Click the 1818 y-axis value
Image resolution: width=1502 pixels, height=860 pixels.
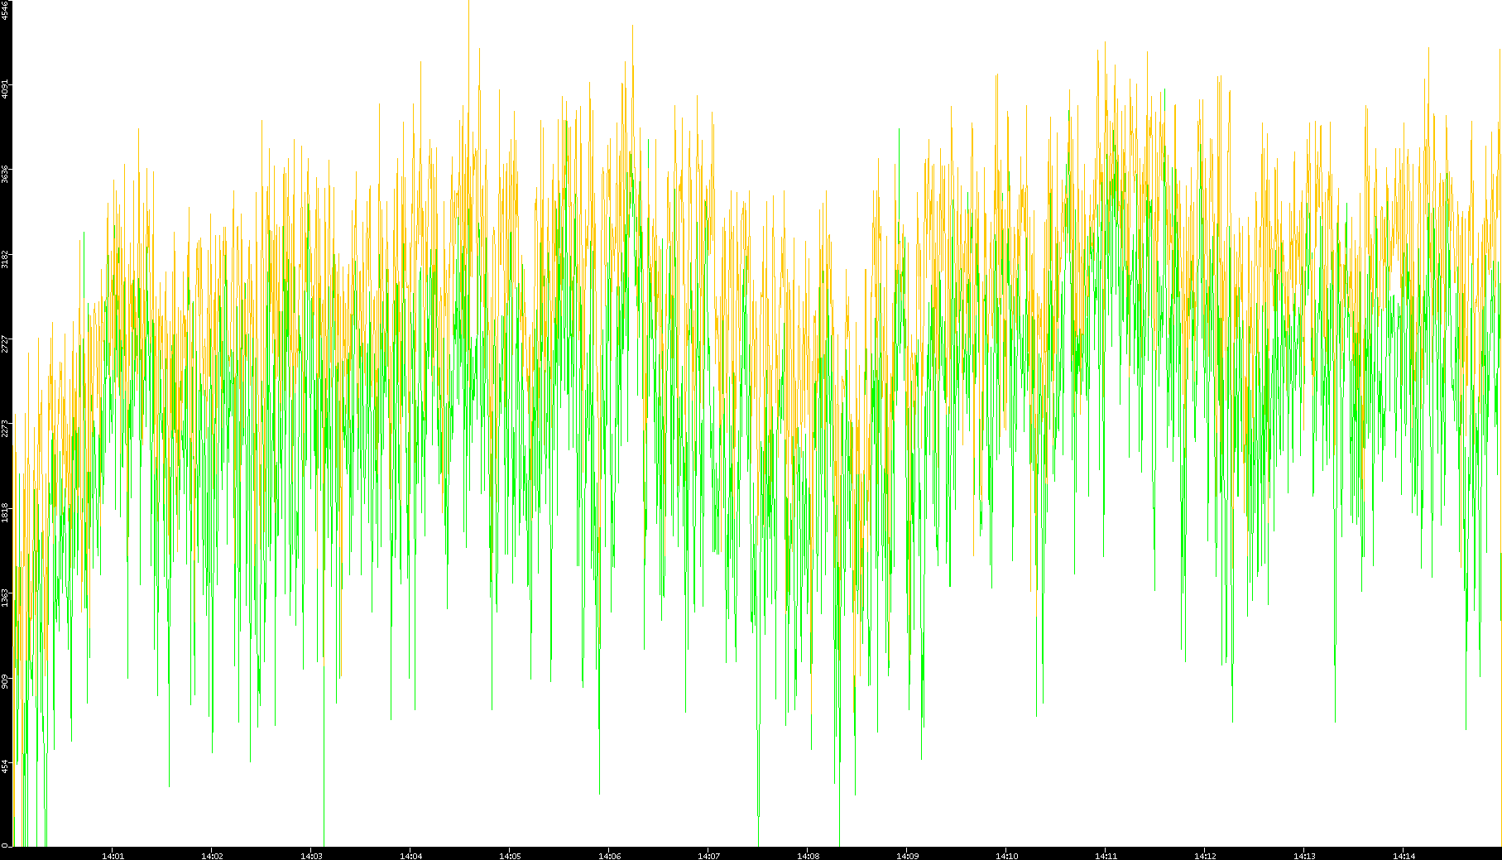tap(5, 512)
